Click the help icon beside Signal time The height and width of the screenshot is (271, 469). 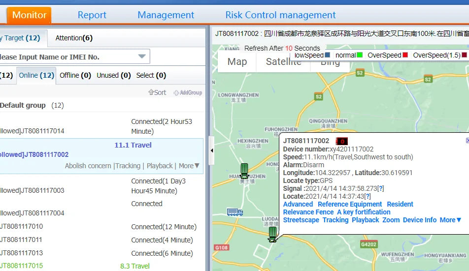[x=380, y=188]
